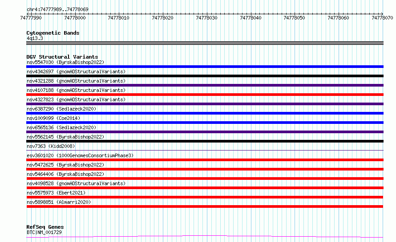Click the DGV Structural Variants track title
Image resolution: width=396 pixels, height=242 pixels.
click(62, 57)
